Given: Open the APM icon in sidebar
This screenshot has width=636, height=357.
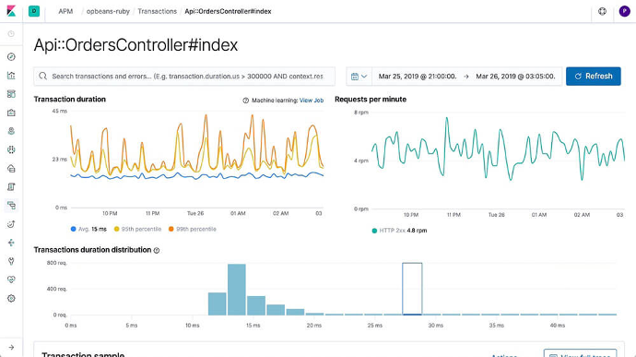Looking at the screenshot, I should click(x=11, y=206).
